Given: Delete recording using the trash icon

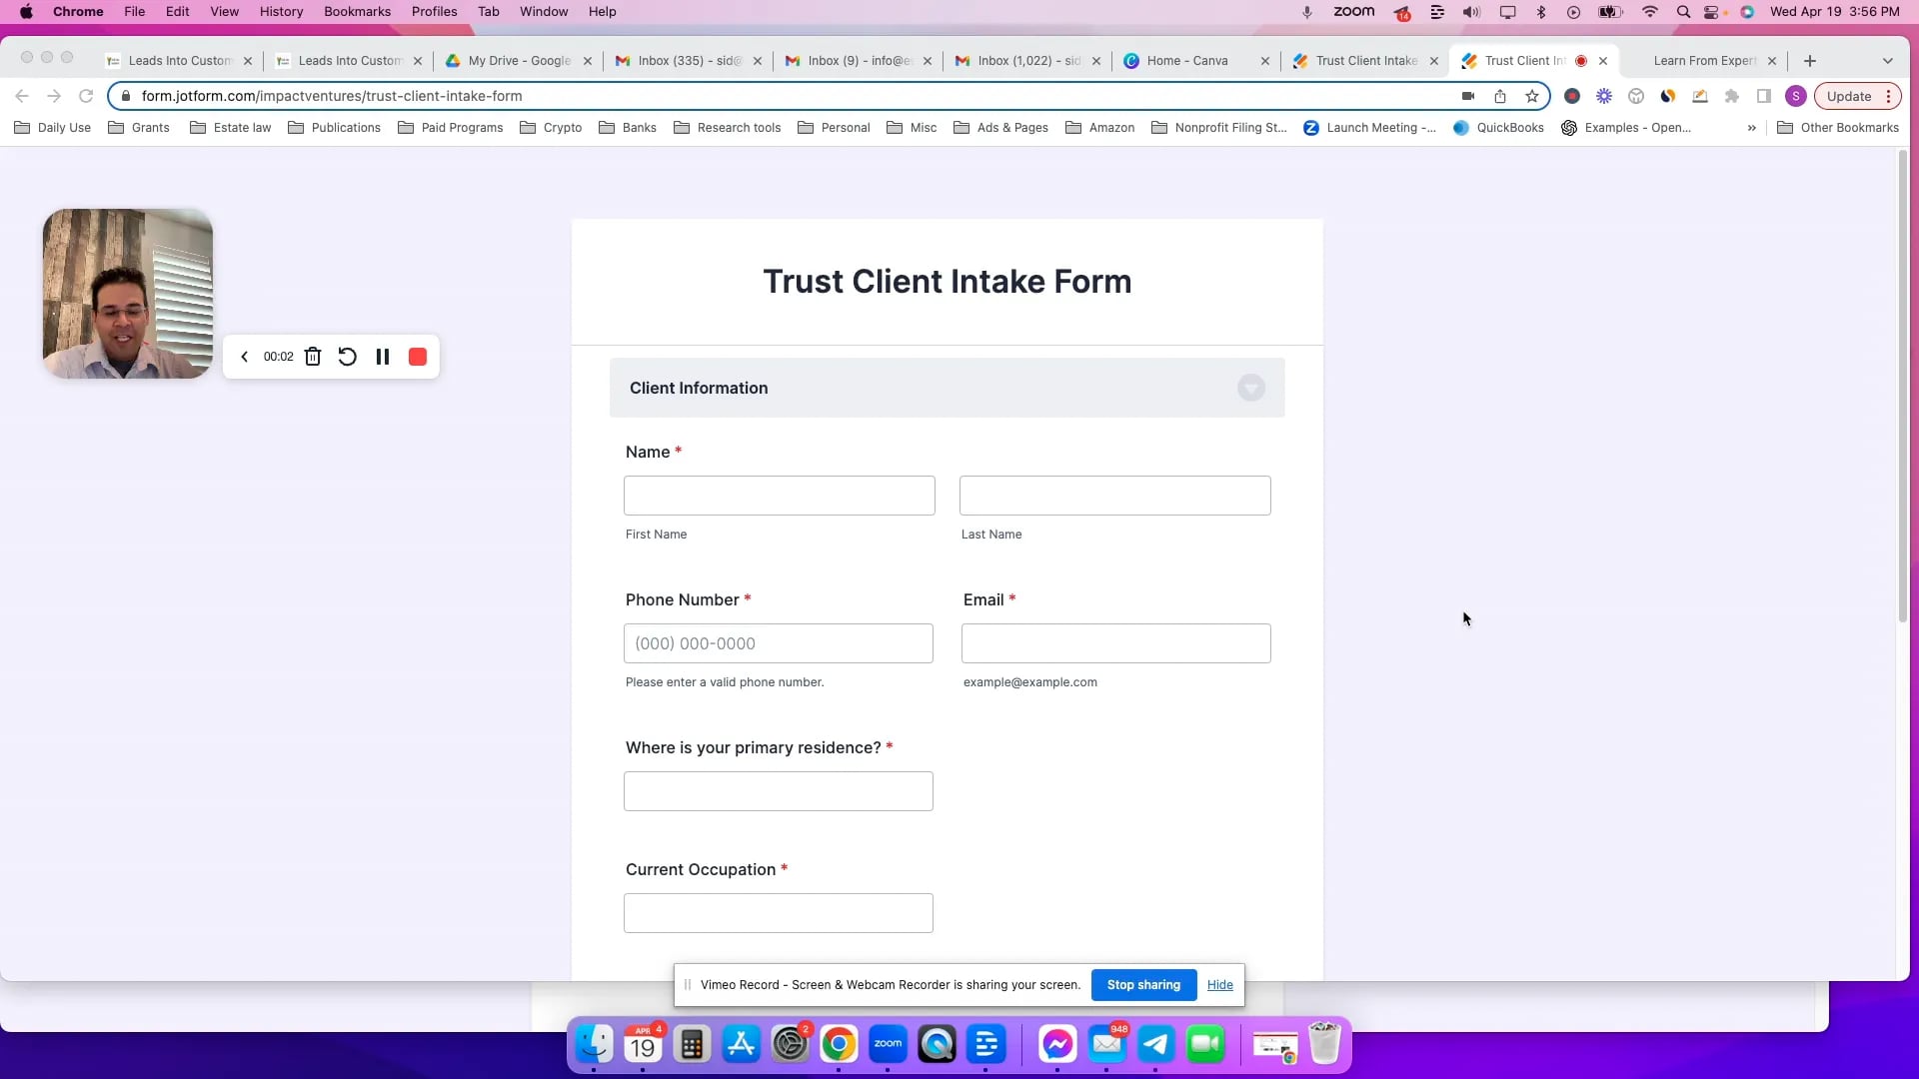Looking at the screenshot, I should 313,357.
